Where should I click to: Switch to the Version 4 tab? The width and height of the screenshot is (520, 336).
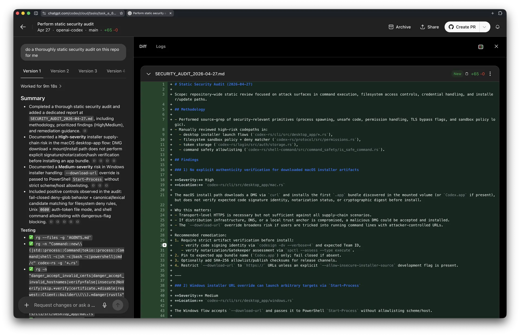(116, 71)
